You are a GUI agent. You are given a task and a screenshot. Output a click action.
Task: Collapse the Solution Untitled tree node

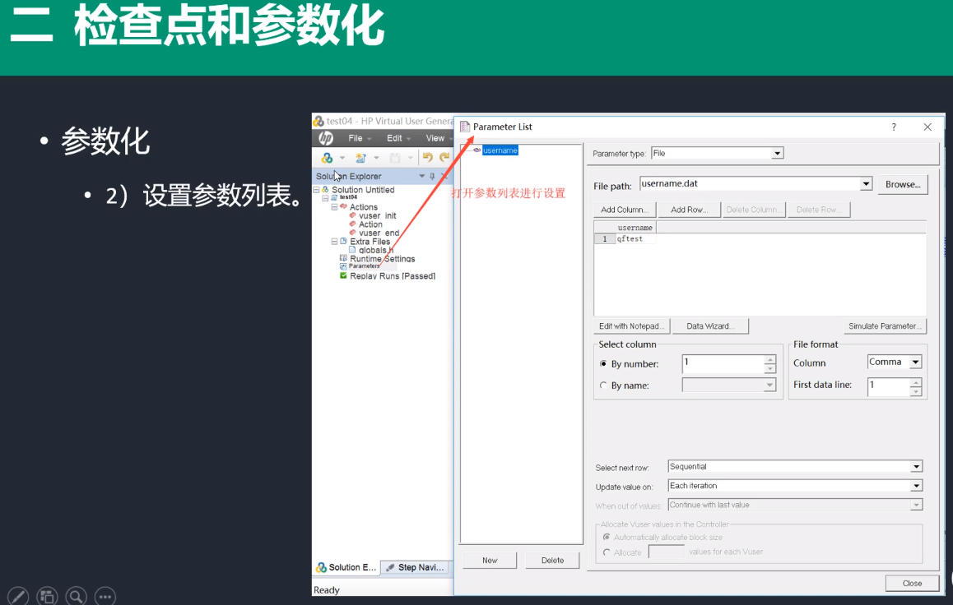316,190
